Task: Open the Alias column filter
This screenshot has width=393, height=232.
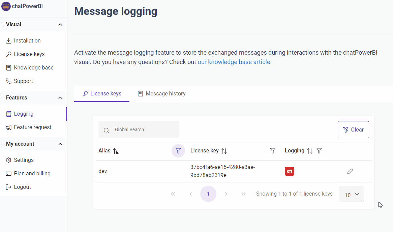Action: pos(178,151)
